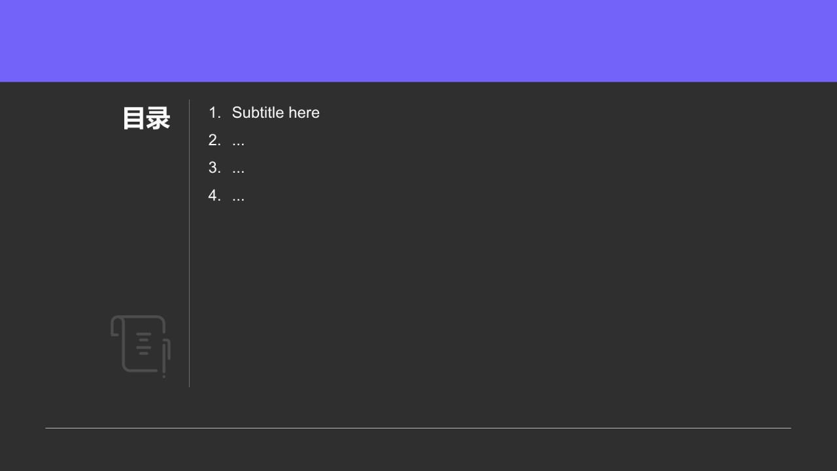The height and width of the screenshot is (471, 837).
Task: Select the 目录 title heading
Action: (146, 118)
